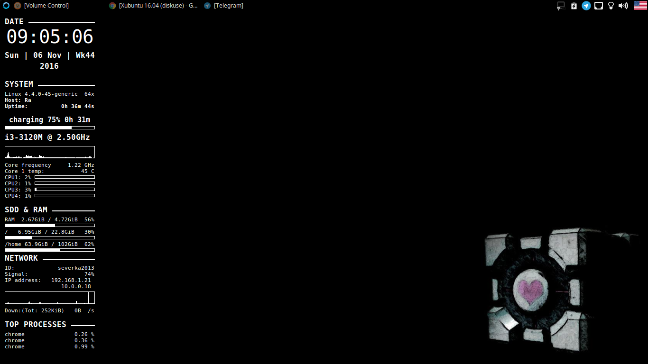
Task: Click the Telegram tray icon
Action: click(x=586, y=6)
